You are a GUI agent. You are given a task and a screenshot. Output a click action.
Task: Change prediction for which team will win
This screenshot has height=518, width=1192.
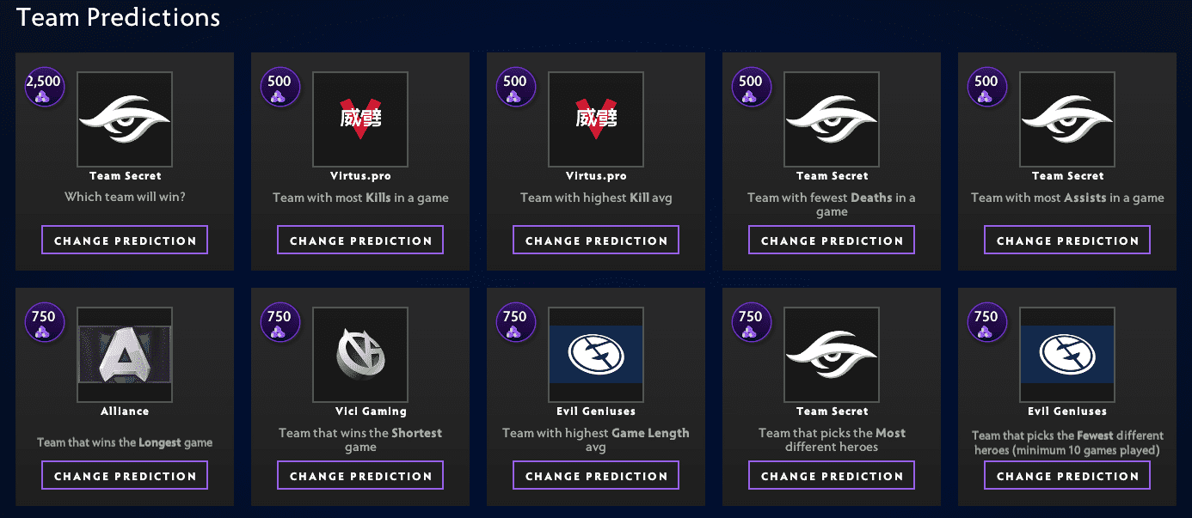pos(125,241)
